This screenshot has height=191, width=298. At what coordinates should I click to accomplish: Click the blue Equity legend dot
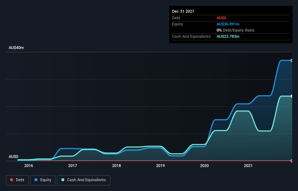tap(36, 180)
